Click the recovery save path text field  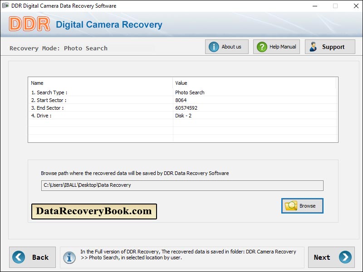[181, 185]
